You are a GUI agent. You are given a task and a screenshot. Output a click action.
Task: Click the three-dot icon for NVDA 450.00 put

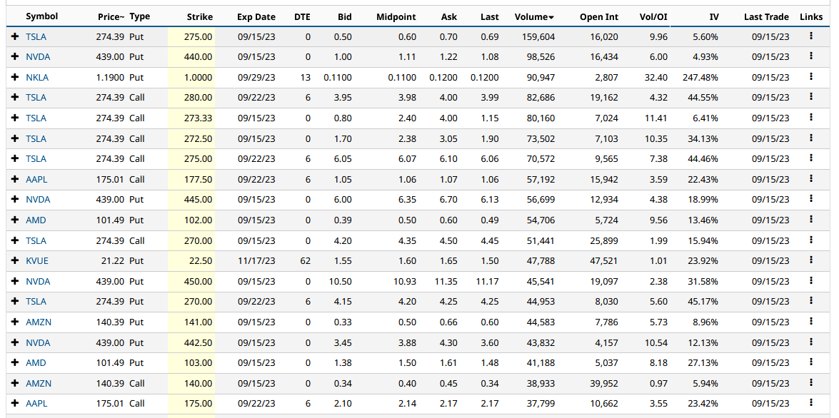pyautogui.click(x=811, y=281)
